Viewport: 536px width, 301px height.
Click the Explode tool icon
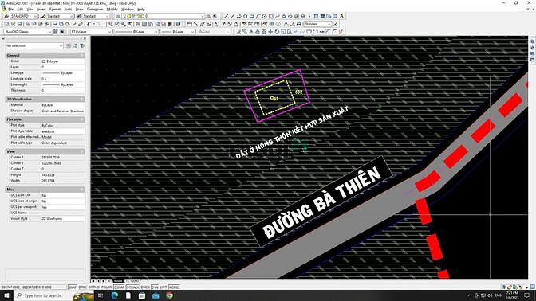(x=341, y=31)
